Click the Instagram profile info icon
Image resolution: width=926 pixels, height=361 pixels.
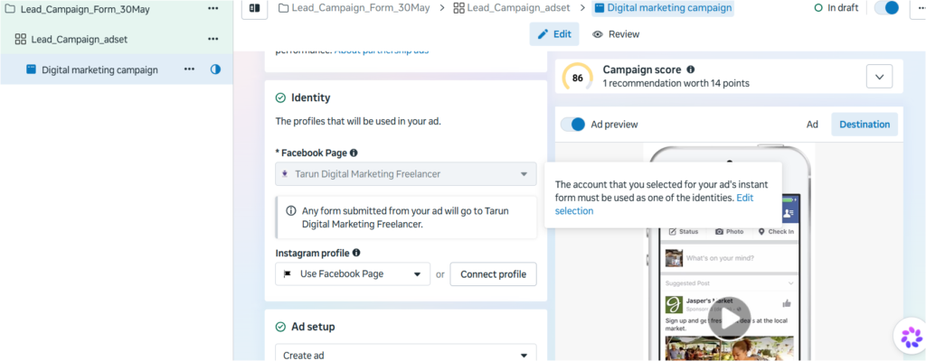(x=356, y=253)
